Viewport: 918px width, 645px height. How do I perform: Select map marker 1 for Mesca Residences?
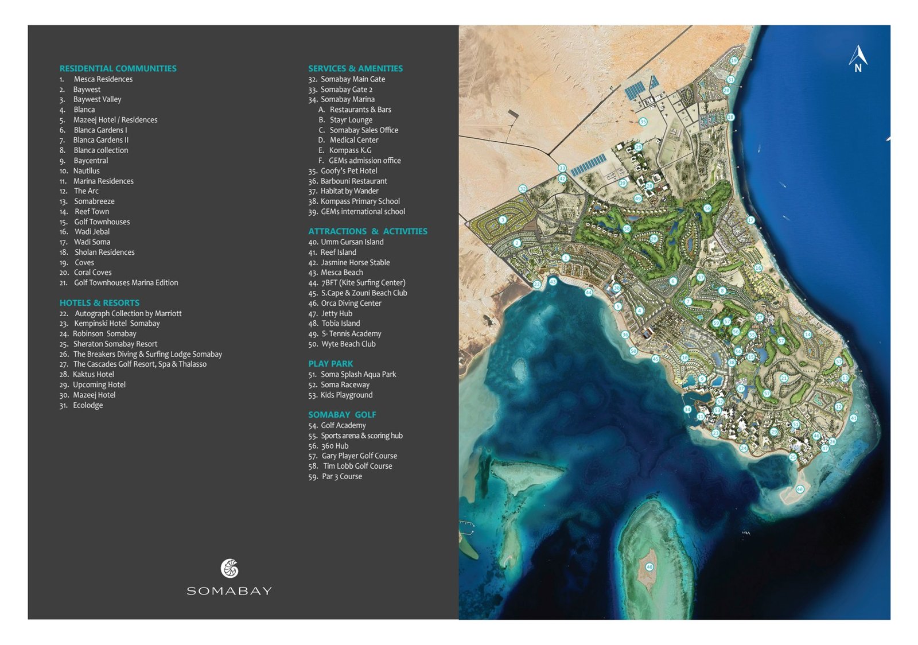(566, 258)
